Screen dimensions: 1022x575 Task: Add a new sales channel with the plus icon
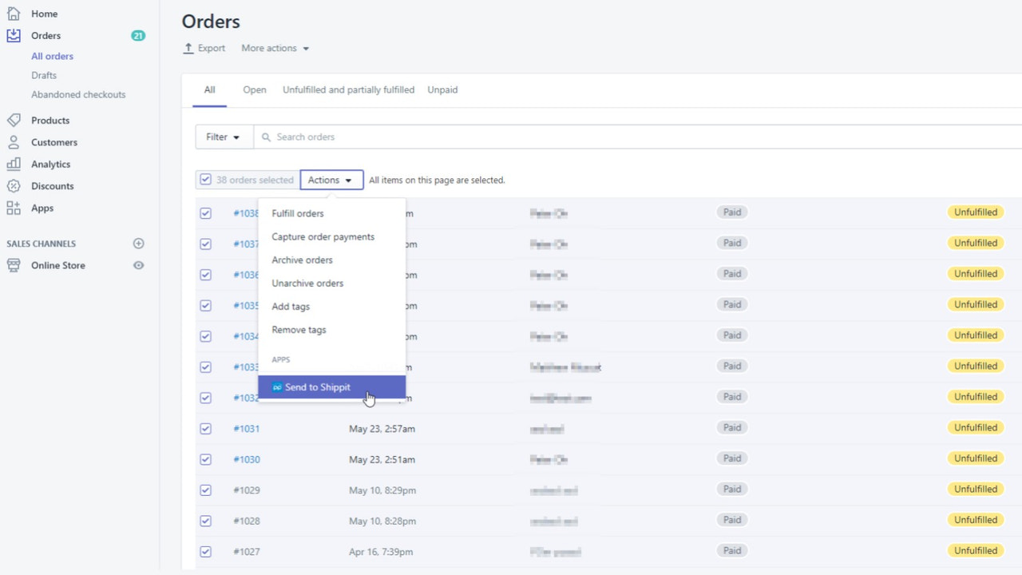pos(138,244)
